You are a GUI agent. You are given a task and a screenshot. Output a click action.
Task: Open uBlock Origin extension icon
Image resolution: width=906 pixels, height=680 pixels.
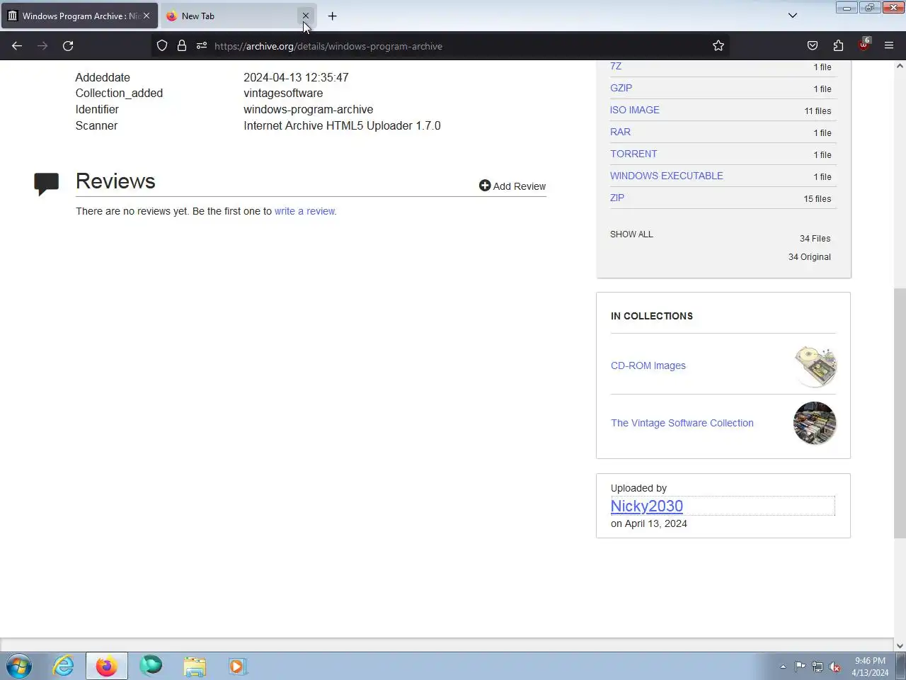coord(864,45)
